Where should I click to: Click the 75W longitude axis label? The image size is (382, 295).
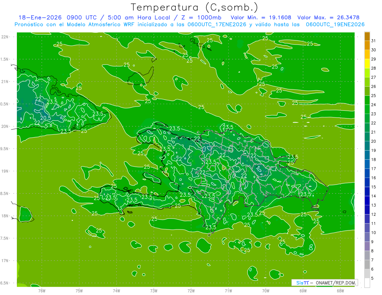click(79, 291)
